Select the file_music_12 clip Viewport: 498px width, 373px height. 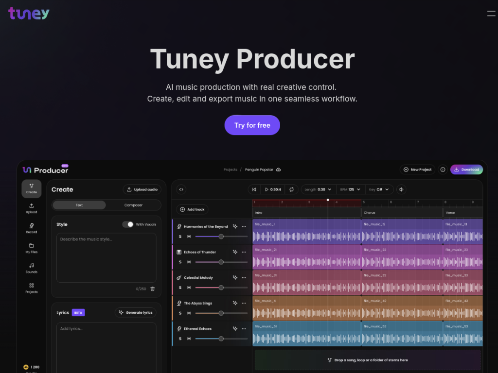pos(402,232)
